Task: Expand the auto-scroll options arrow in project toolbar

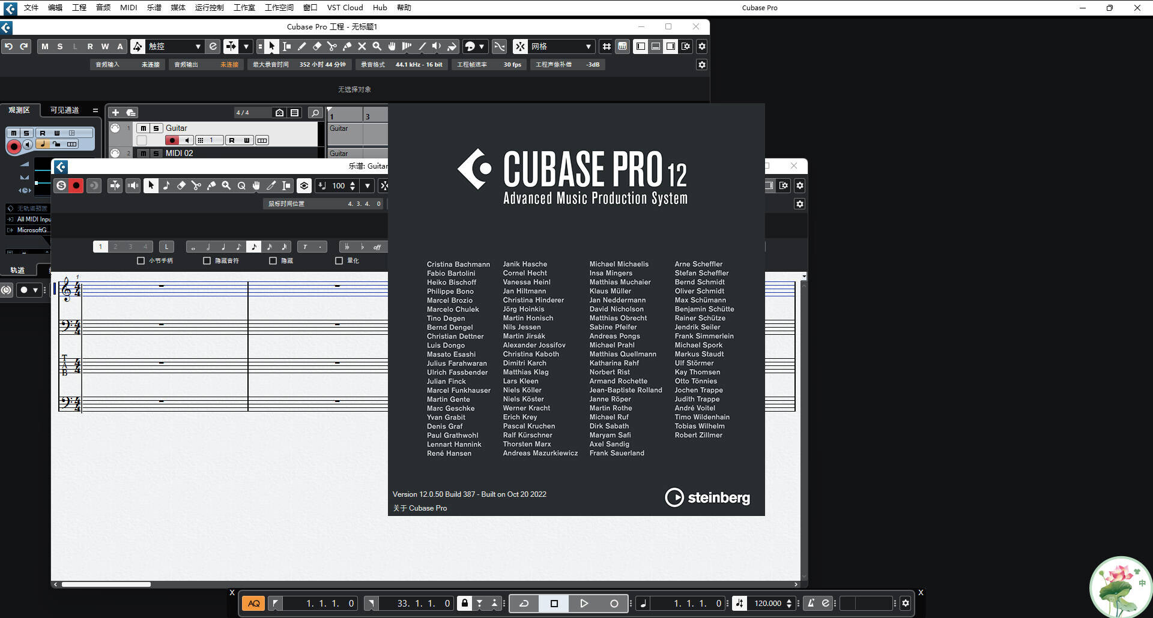Action: pyautogui.click(x=246, y=46)
